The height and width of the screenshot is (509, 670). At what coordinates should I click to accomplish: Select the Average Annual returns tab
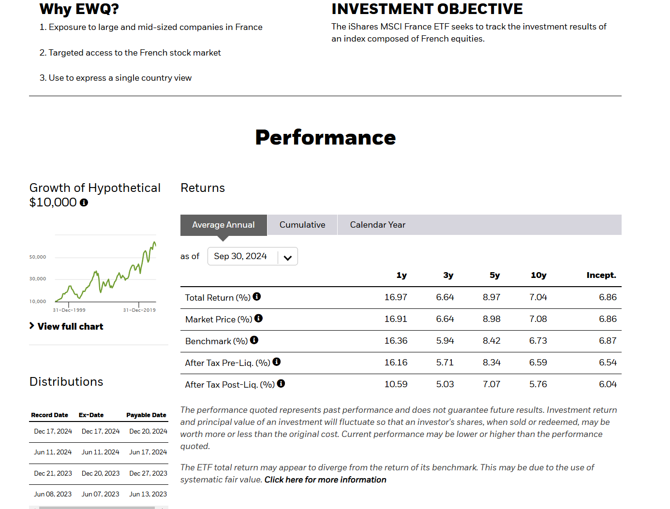pyautogui.click(x=223, y=225)
